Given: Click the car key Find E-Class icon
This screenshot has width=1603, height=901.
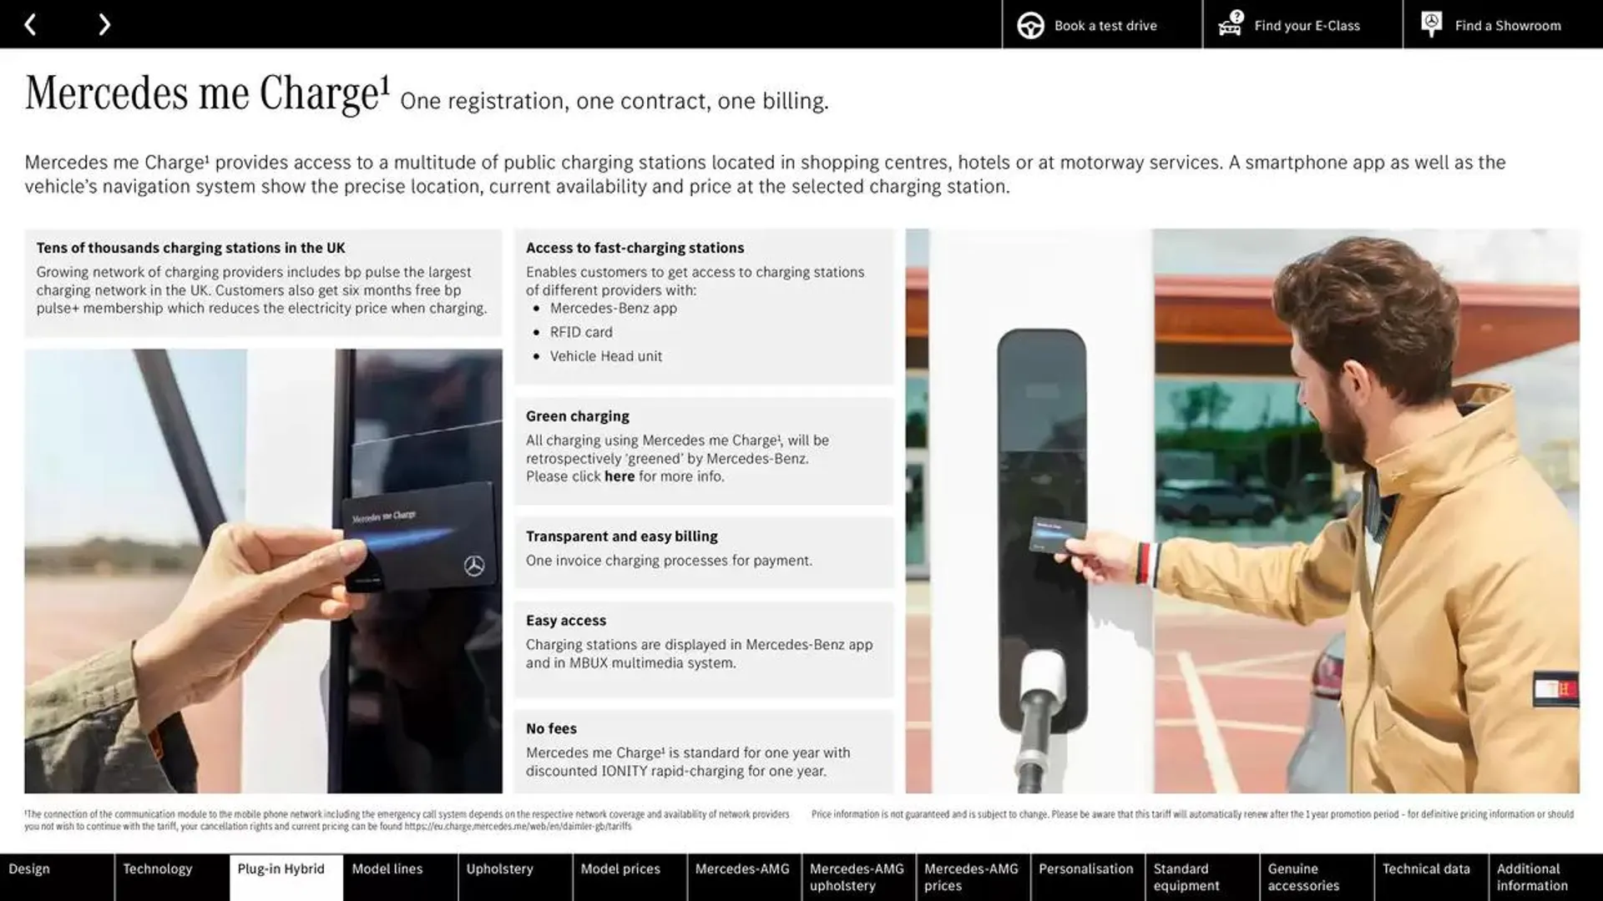Looking at the screenshot, I should coord(1229,24).
